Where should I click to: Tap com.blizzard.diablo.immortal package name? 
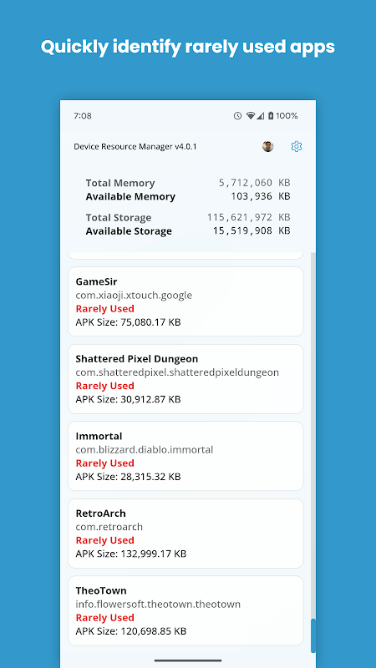click(x=144, y=449)
